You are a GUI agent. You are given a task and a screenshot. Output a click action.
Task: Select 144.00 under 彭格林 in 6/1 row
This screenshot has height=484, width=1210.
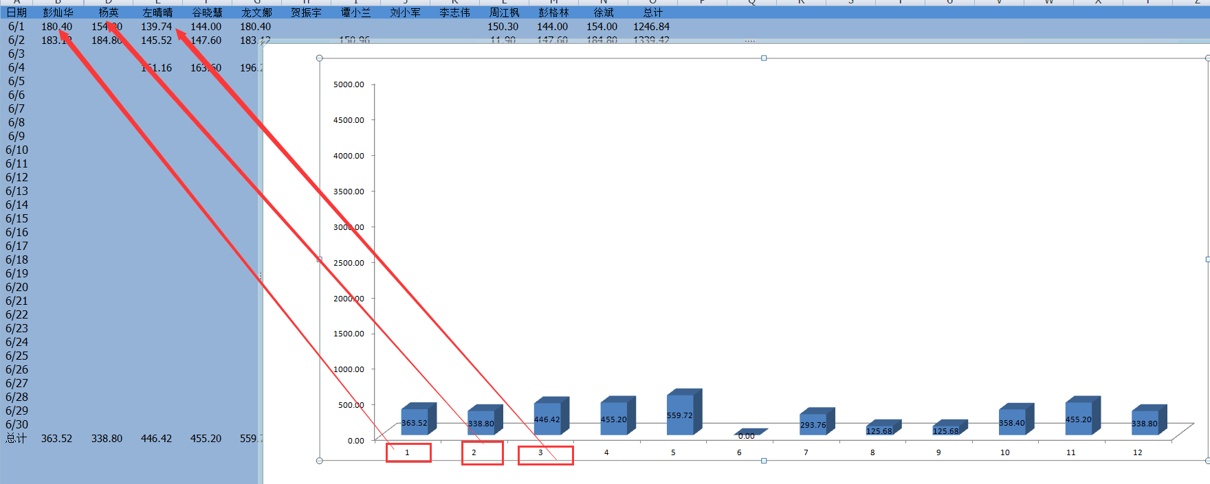(553, 26)
